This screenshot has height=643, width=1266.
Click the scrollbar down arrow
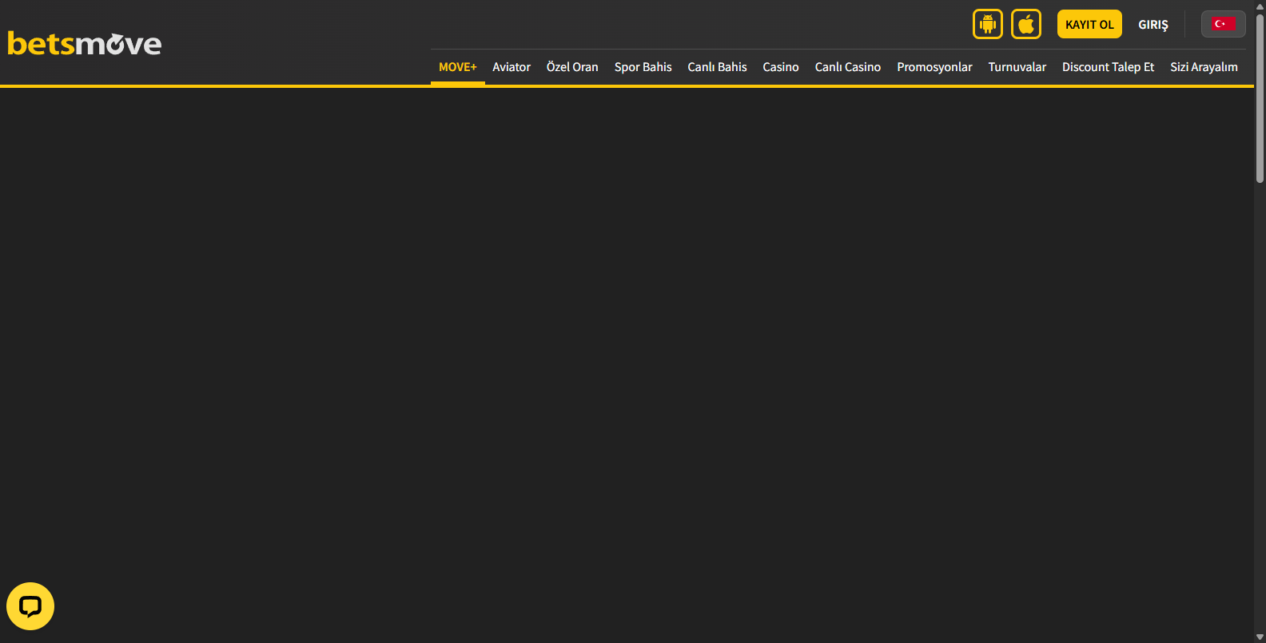[x=1260, y=637]
